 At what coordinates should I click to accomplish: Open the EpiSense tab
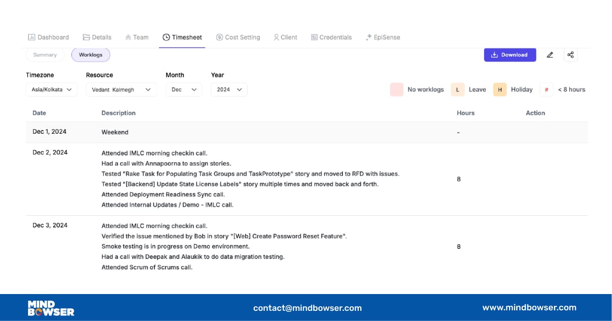click(x=383, y=37)
